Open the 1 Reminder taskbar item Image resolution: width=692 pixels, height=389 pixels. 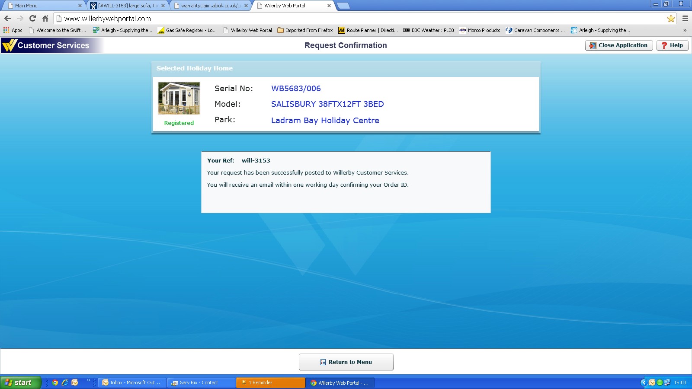(x=270, y=383)
